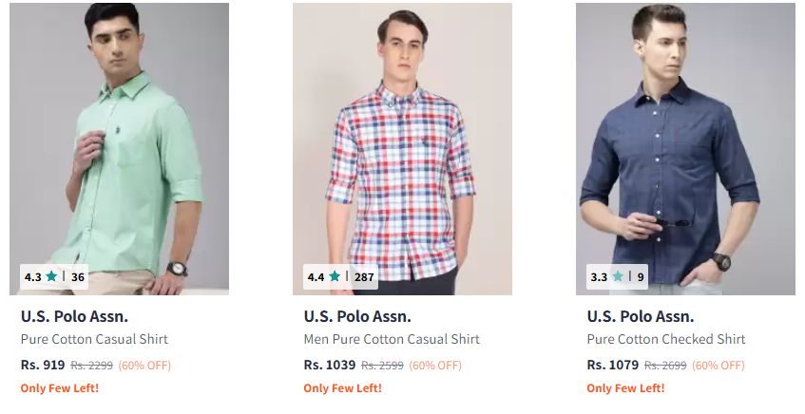
Task: Click the star icon on 4.3 rating
Action: pos(51,277)
